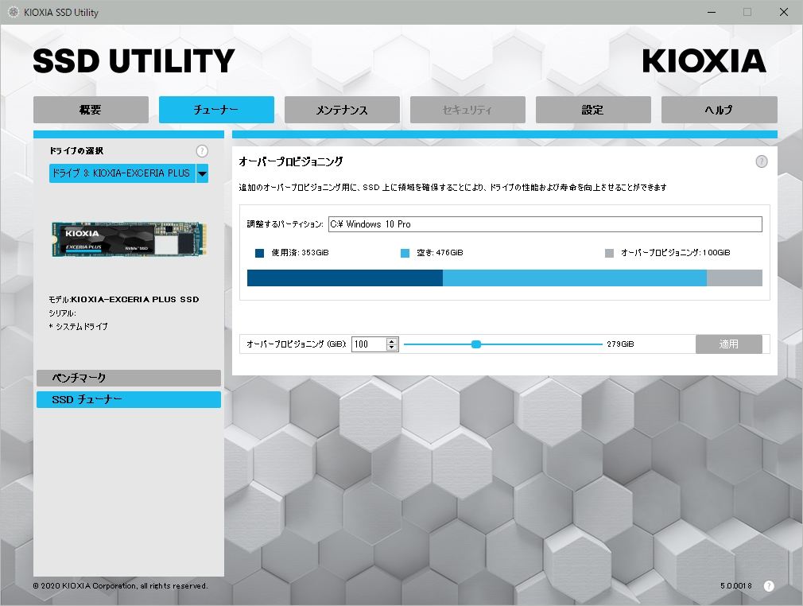Click the 279GiB maximum value label
Viewport: 803px width, 606px height.
pos(621,344)
